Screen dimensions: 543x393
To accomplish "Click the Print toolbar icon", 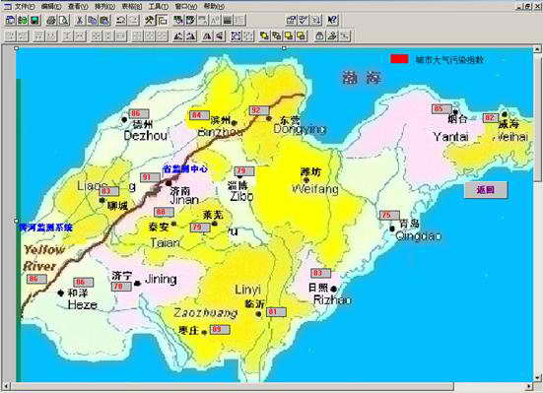I will (x=51, y=20).
